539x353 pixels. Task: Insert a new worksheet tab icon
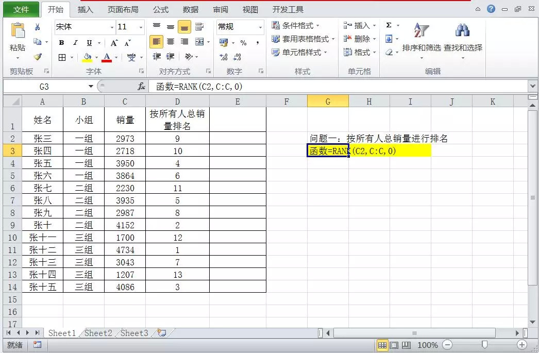click(x=162, y=333)
